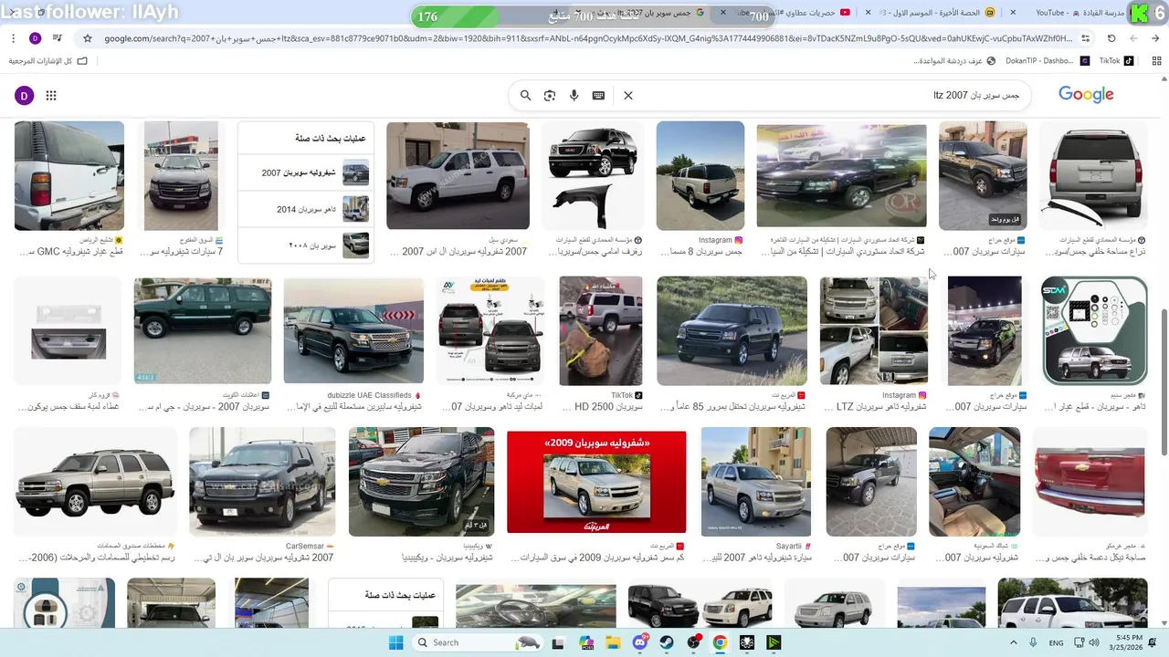The height and width of the screenshot is (657, 1169).
Task: Open كل الإشارات المرجعية bookmarks folder
Action: (47, 61)
